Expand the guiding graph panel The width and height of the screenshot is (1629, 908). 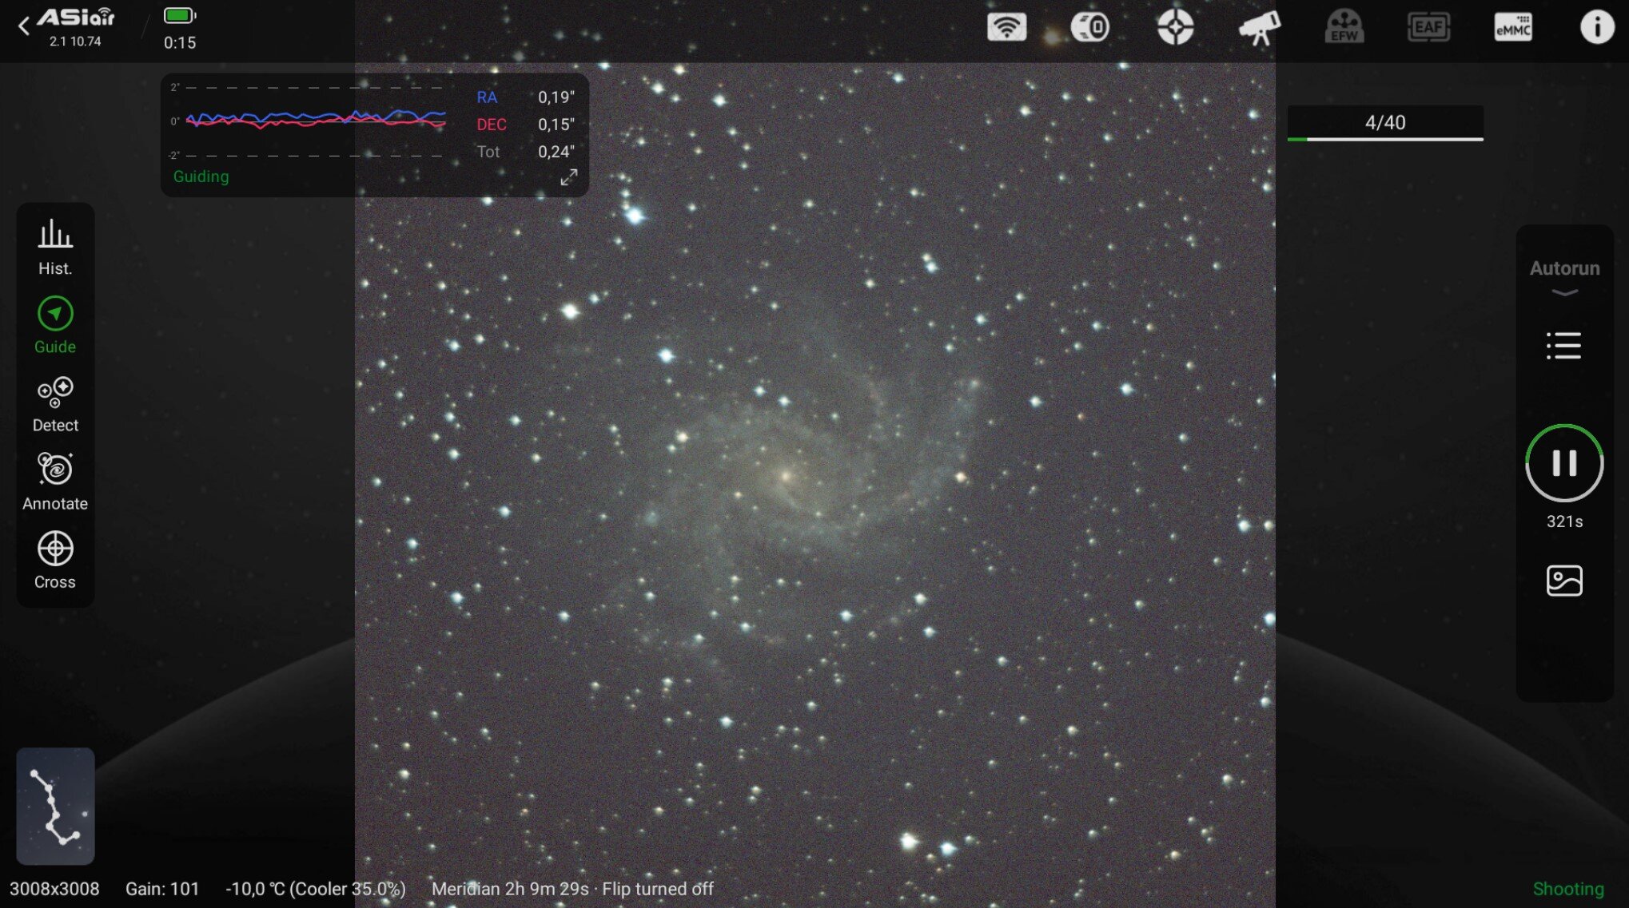[x=568, y=177]
